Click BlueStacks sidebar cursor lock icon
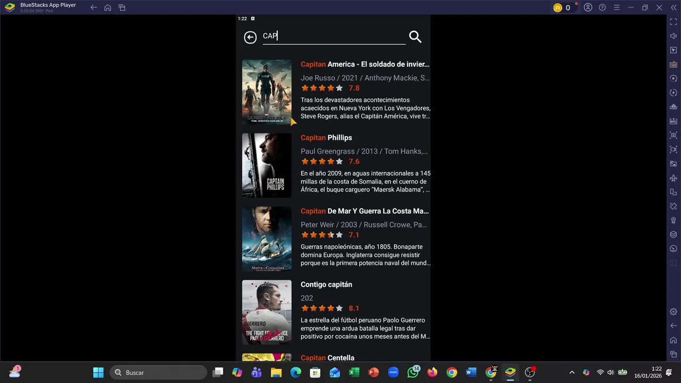681x383 pixels. [x=674, y=50]
